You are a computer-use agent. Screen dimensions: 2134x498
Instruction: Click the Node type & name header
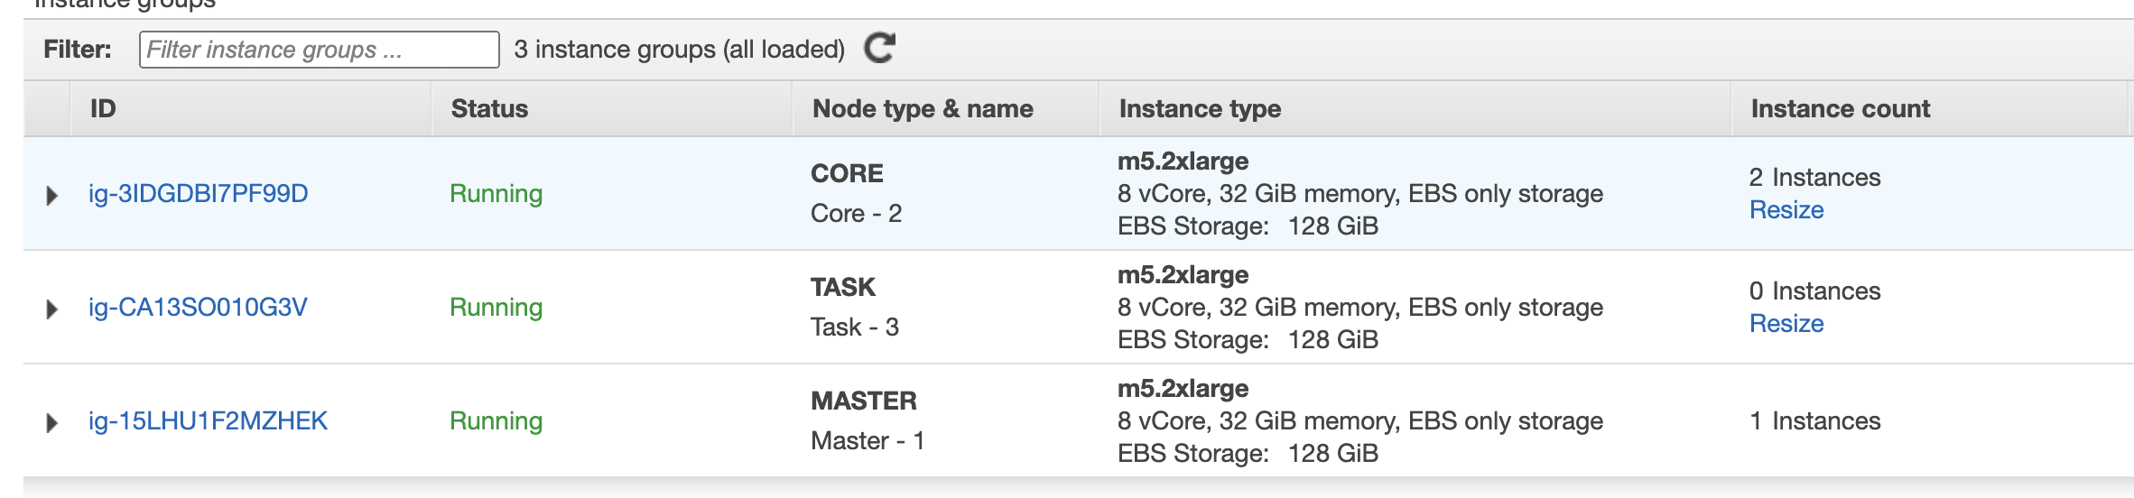(923, 108)
